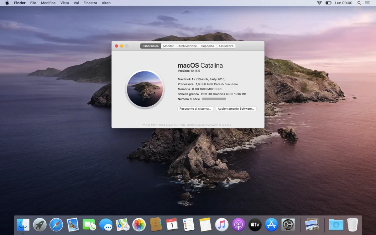Click the Processore specification line
Image resolution: width=376 pixels, height=235 pixels.
(x=208, y=84)
